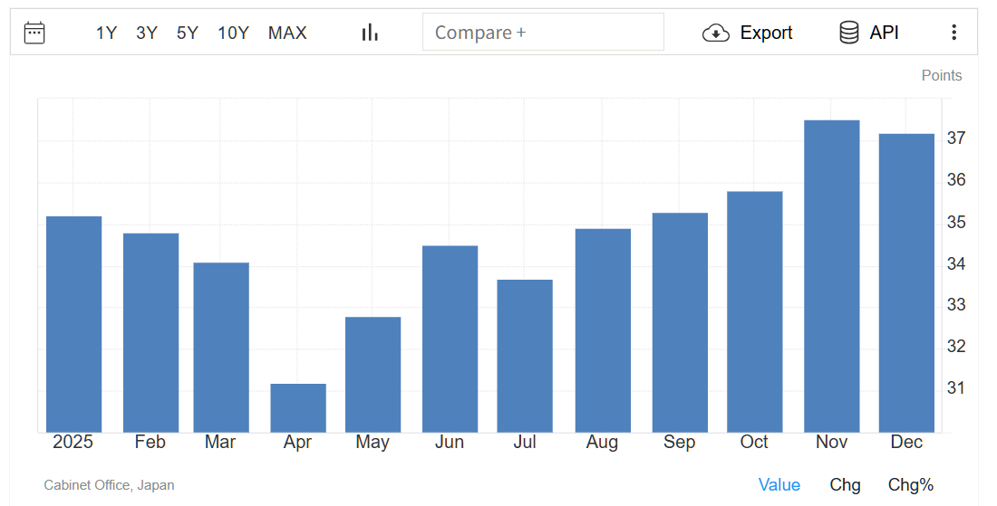
Task: Select the 3Y time range
Action: (x=147, y=33)
